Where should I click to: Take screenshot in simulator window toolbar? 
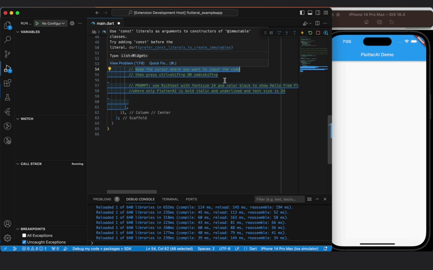[x=379, y=22]
